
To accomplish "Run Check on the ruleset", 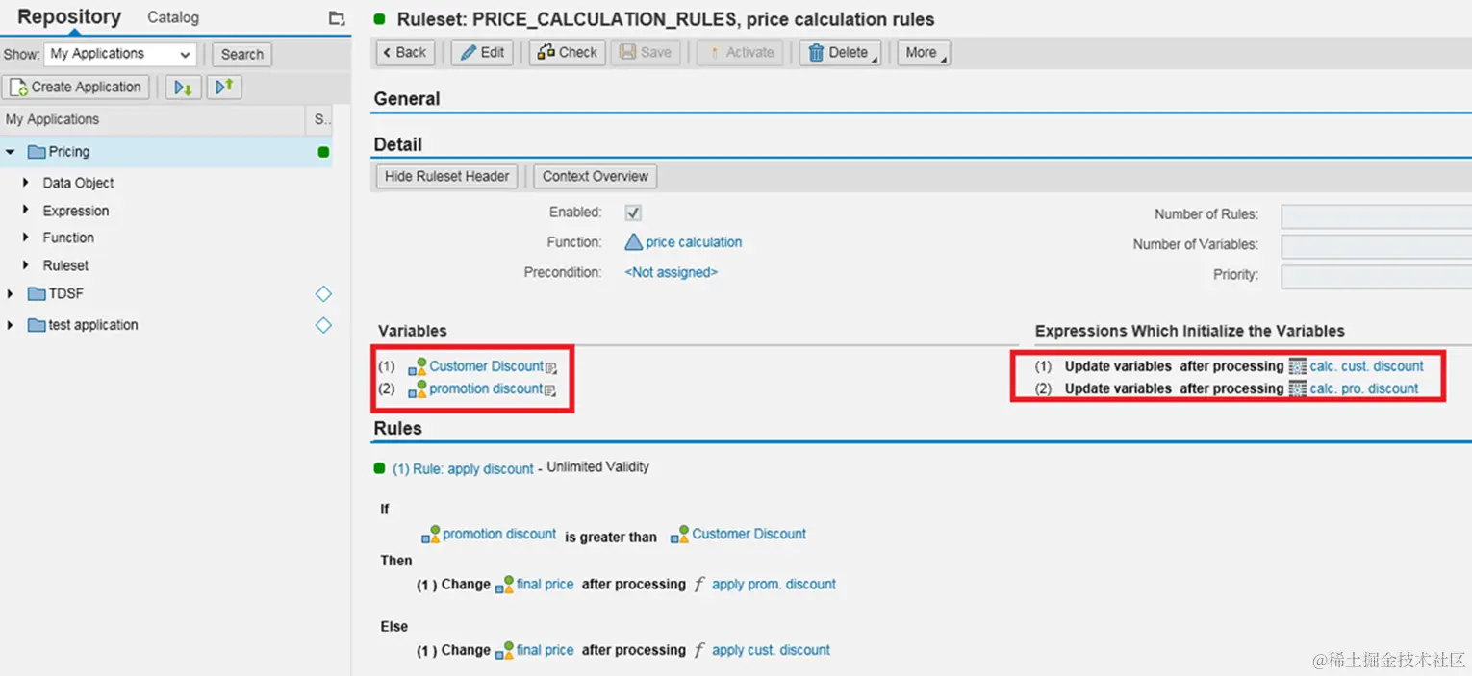I will click(x=568, y=53).
